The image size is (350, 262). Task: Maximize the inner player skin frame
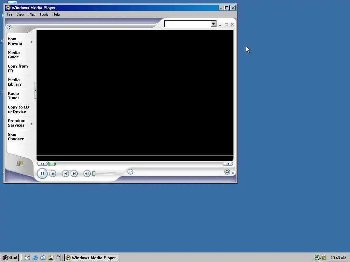pyautogui.click(x=226, y=25)
